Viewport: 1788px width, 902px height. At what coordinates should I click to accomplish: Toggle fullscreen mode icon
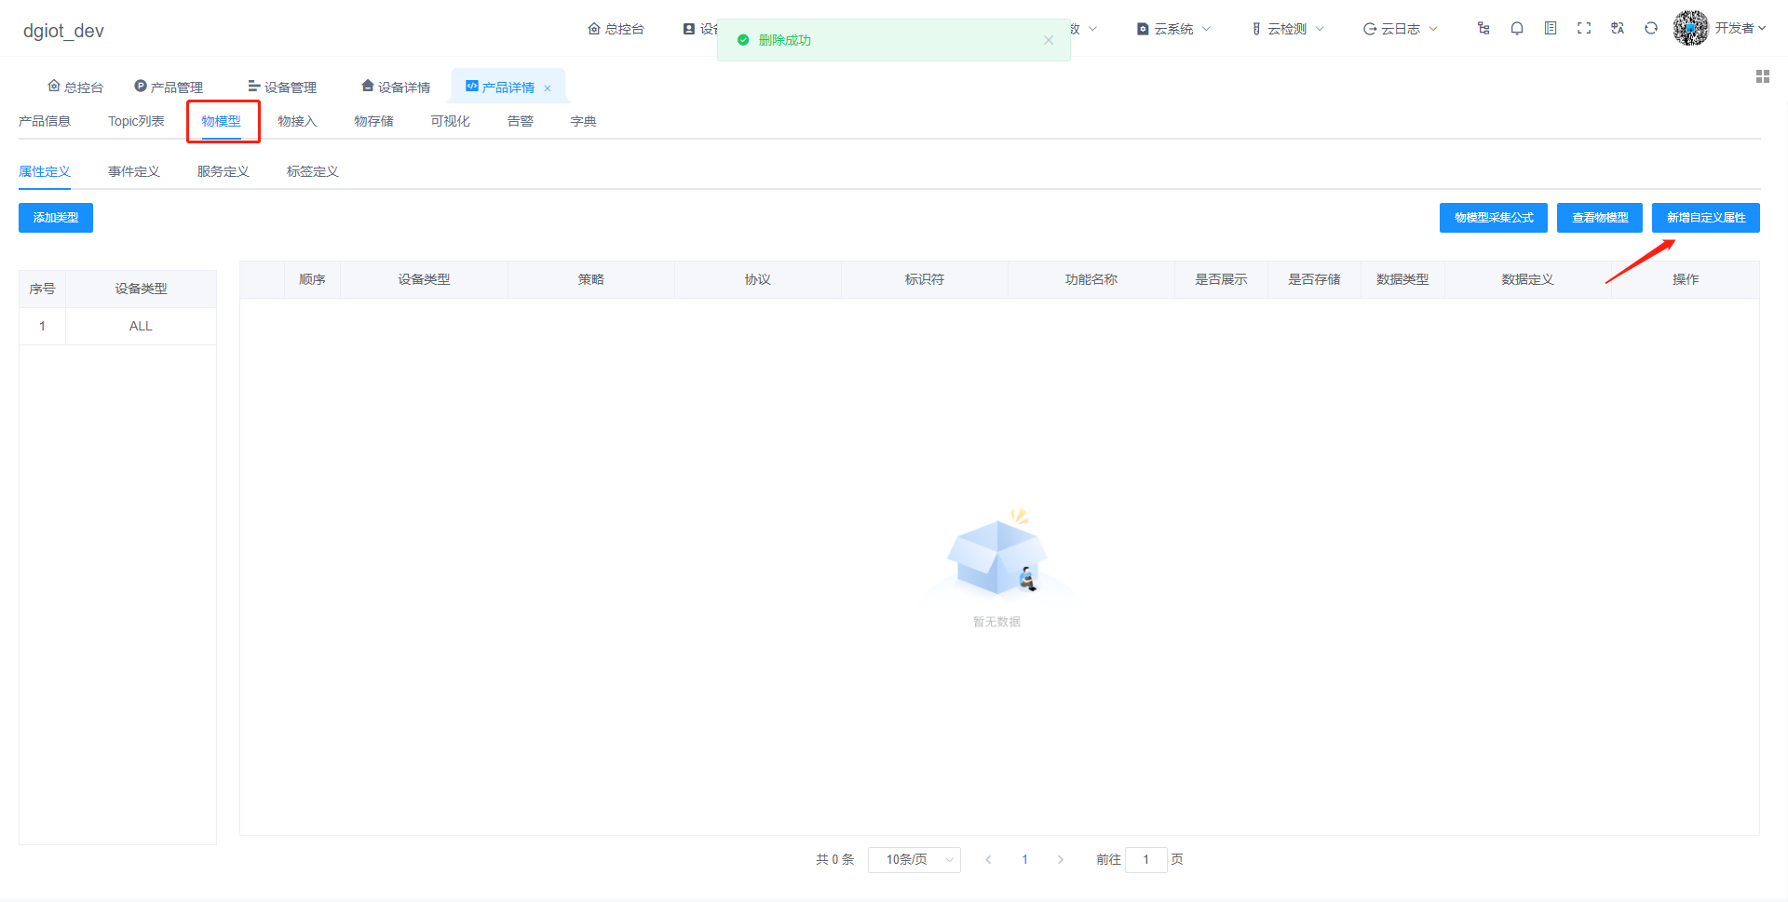[1584, 29]
